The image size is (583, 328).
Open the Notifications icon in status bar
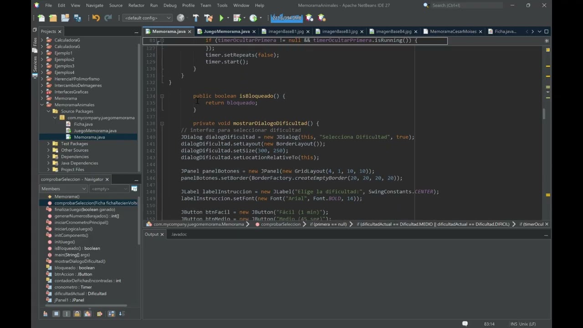(465, 323)
